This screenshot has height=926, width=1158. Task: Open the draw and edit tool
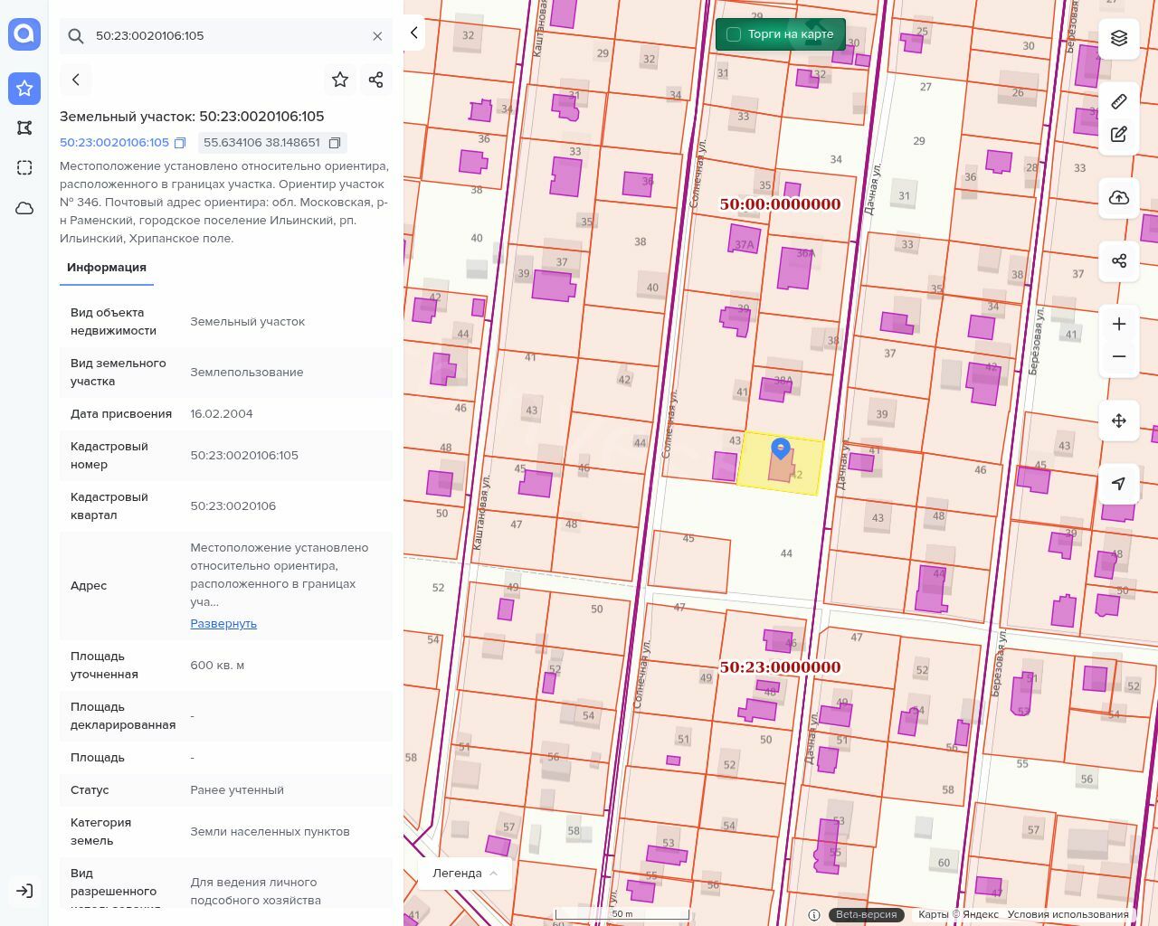pos(1119,134)
